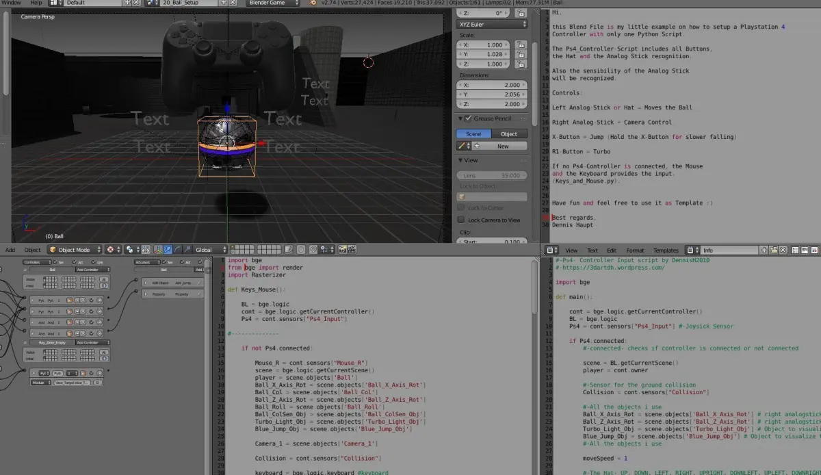The width and height of the screenshot is (821, 475).
Task: Open the grease pencil datablock browser icon
Action: [x=463, y=146]
